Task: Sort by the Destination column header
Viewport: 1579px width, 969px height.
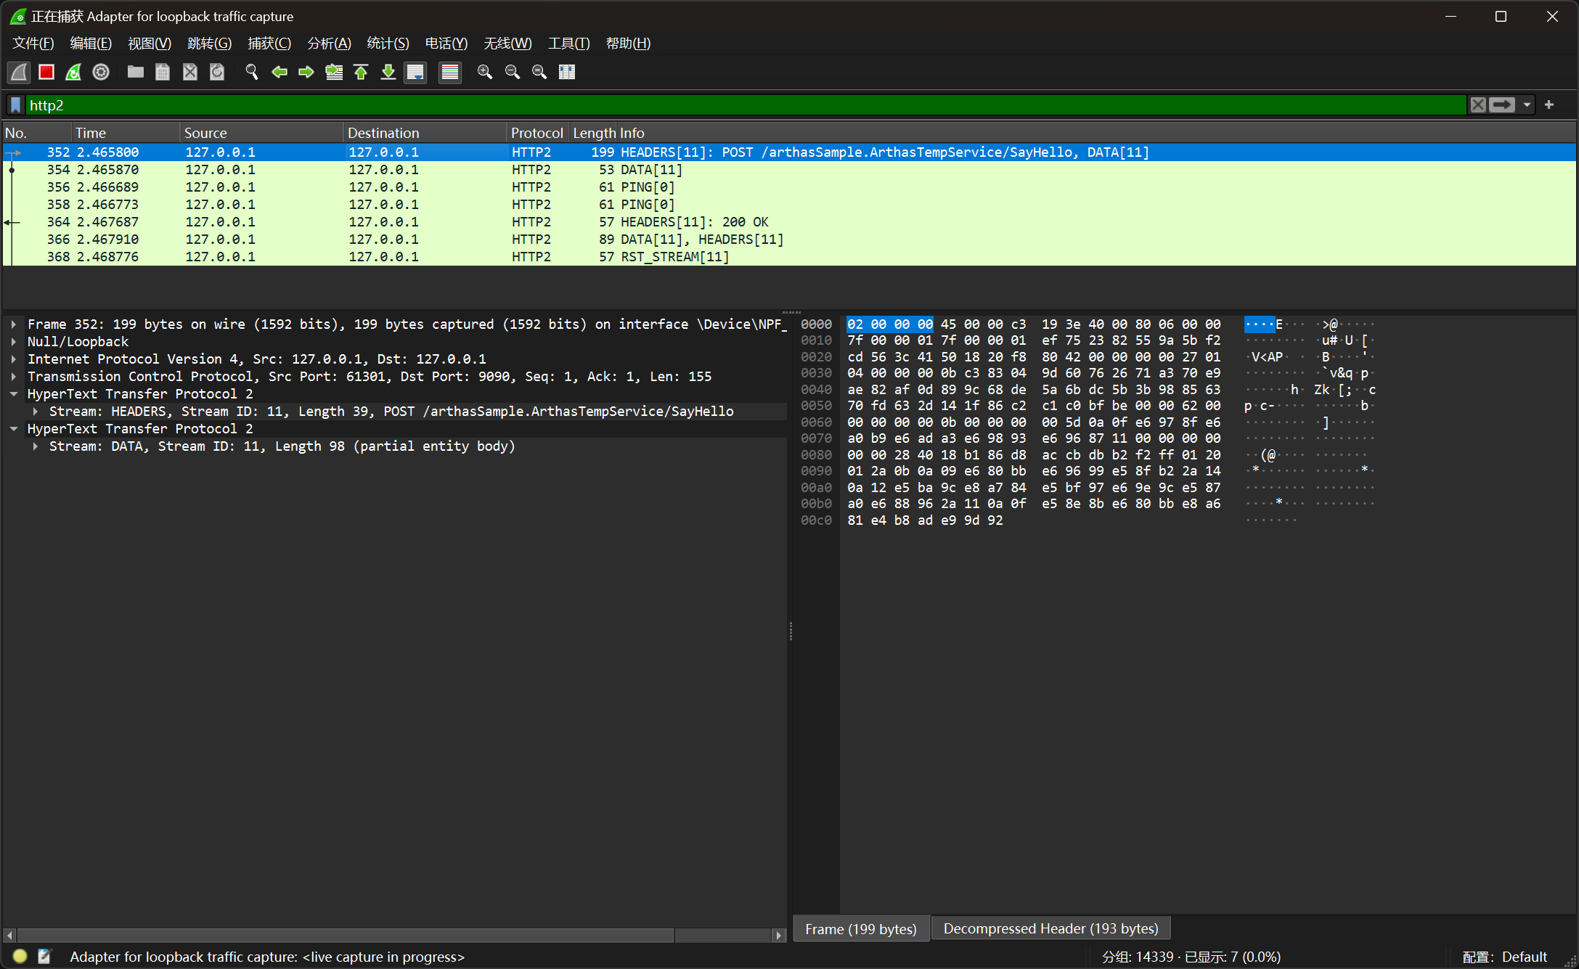Action: click(x=425, y=133)
